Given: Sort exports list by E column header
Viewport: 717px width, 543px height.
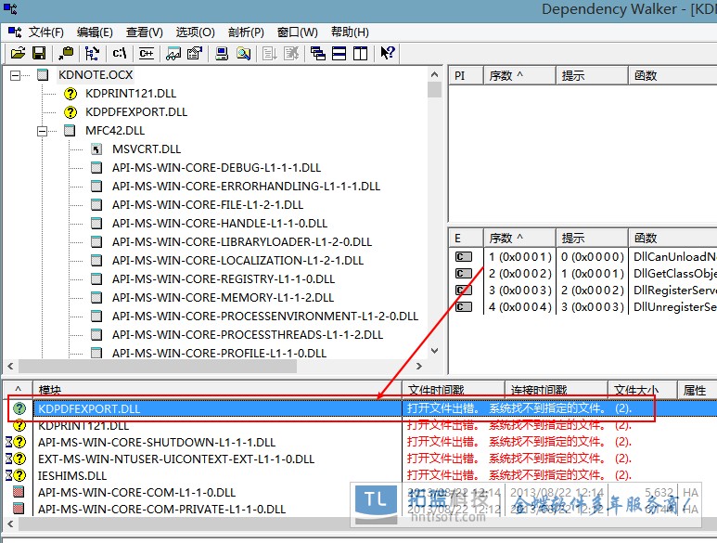Looking at the screenshot, I should 466,238.
